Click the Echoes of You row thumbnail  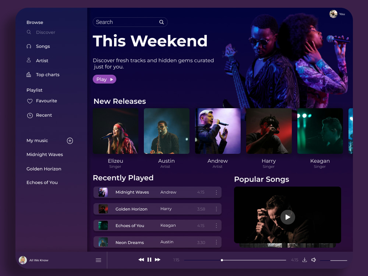[x=103, y=226]
